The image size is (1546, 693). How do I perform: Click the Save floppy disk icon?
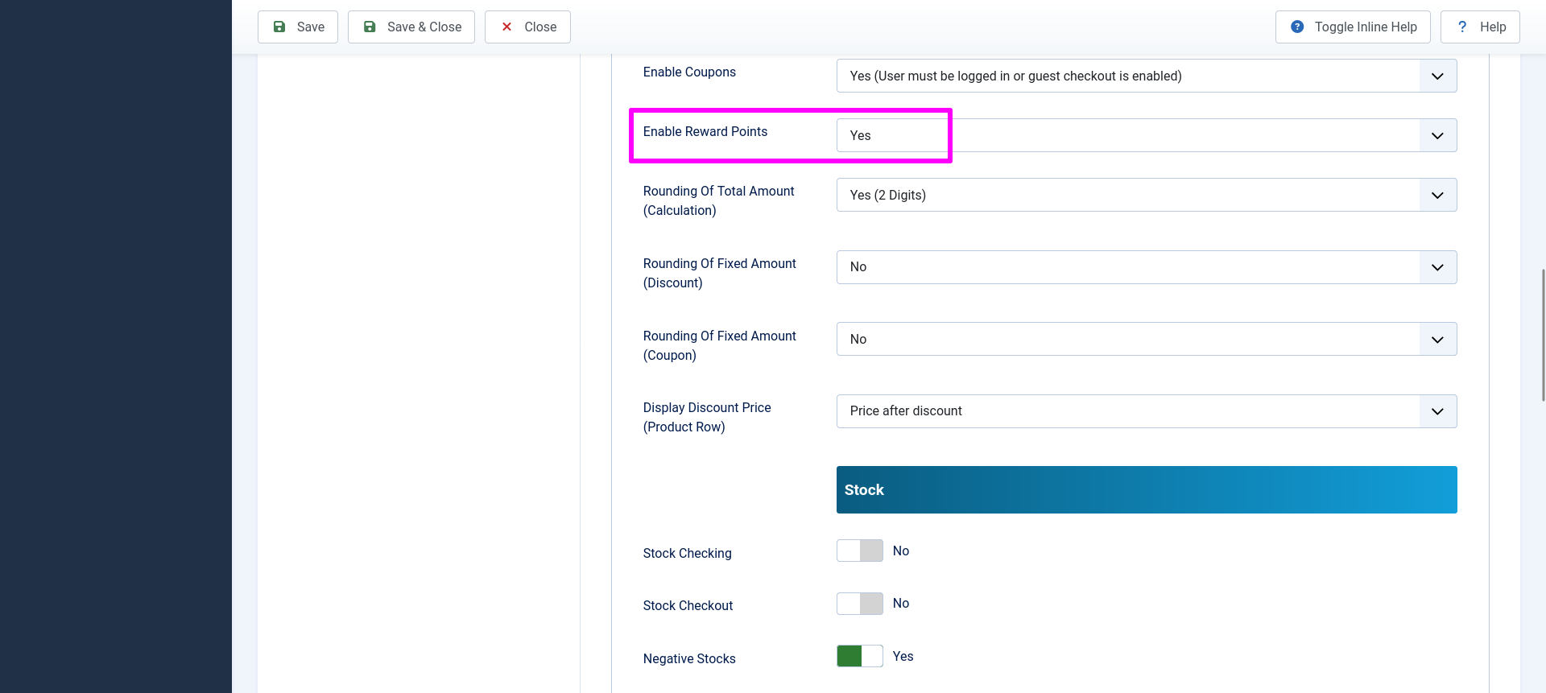click(279, 27)
